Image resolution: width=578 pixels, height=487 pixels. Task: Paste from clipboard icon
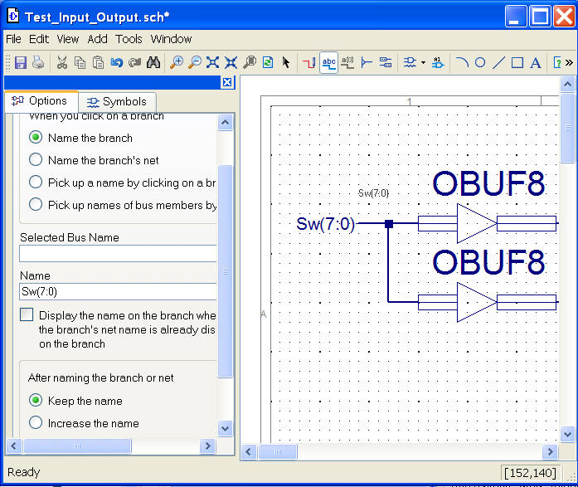point(98,63)
